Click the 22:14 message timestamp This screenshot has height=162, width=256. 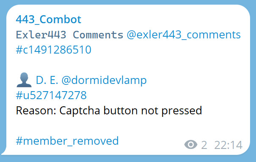(228, 145)
